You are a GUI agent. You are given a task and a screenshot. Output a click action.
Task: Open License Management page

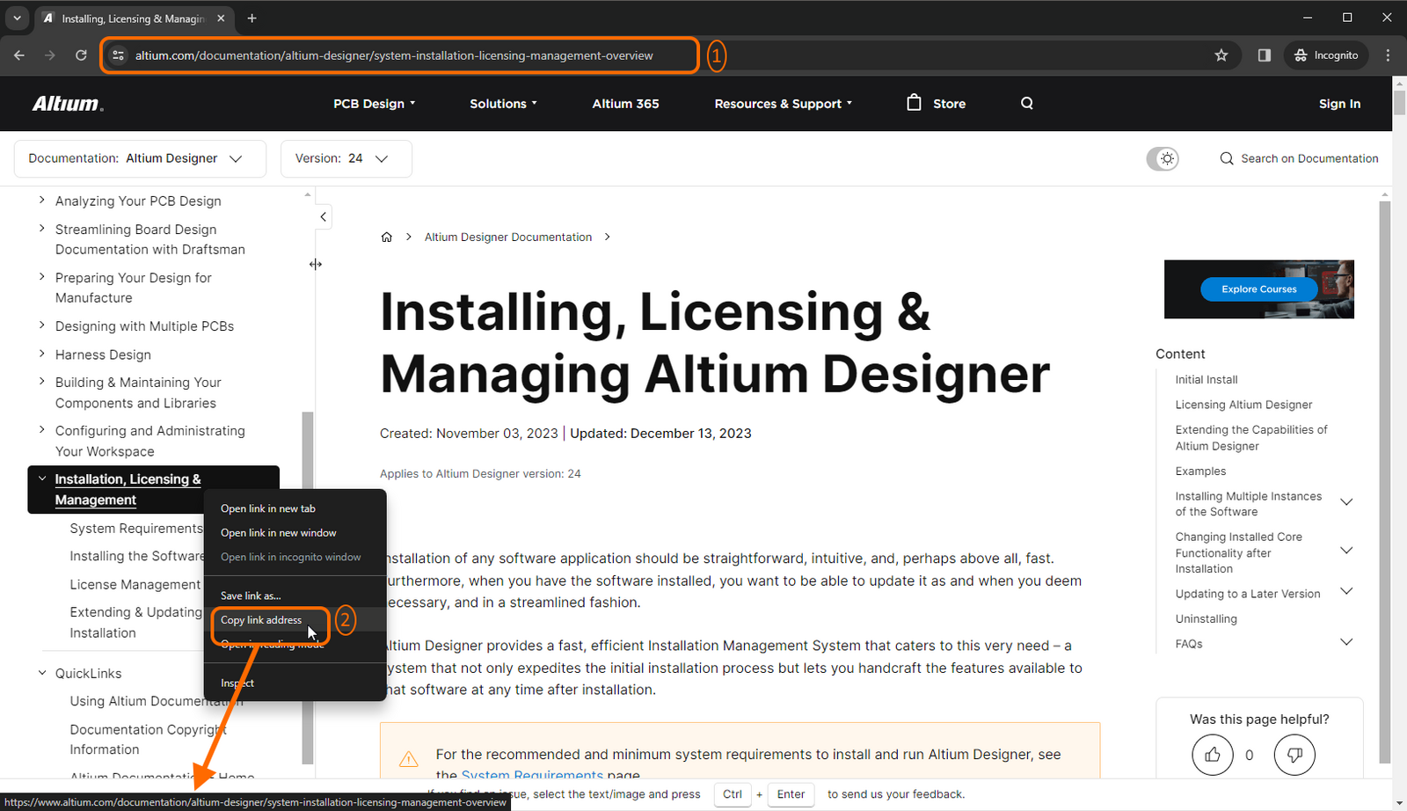click(x=135, y=585)
